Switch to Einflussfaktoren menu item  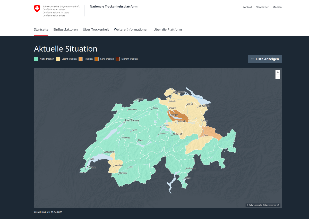[65, 29]
